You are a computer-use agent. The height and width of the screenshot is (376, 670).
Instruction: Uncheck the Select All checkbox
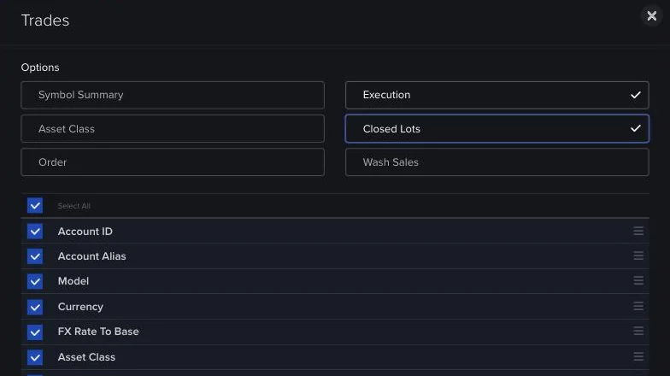[35, 205]
